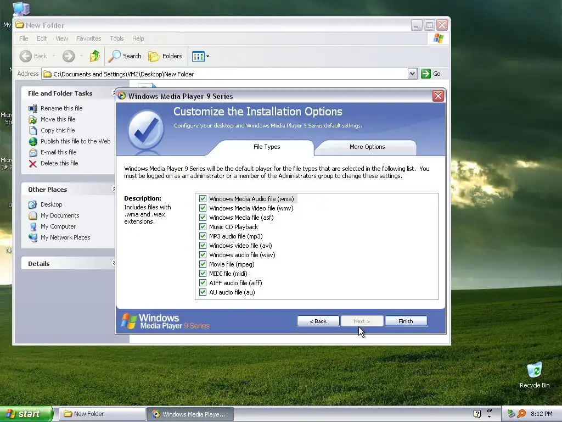Uncheck MP3 audio file (mp3)
The width and height of the screenshot is (562, 422).
pos(203,236)
